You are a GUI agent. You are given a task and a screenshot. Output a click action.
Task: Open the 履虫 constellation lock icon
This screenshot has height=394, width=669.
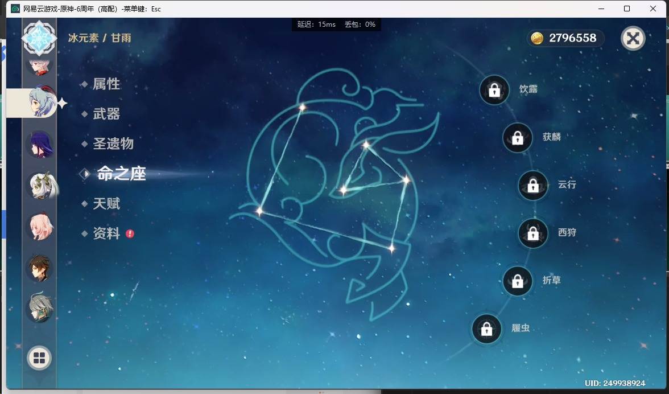tap(486, 329)
